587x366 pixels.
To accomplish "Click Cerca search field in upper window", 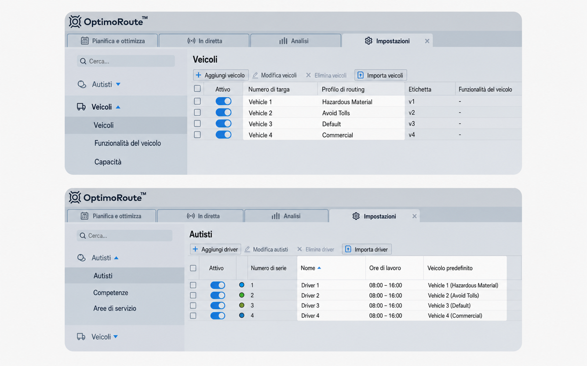I will tap(126, 61).
